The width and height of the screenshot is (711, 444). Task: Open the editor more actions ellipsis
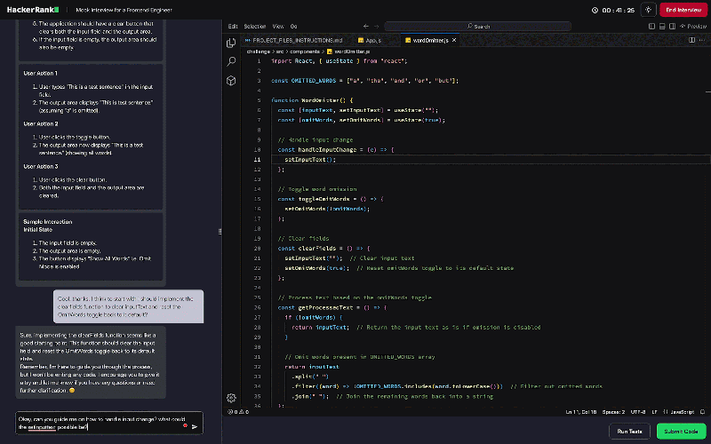(x=702, y=40)
